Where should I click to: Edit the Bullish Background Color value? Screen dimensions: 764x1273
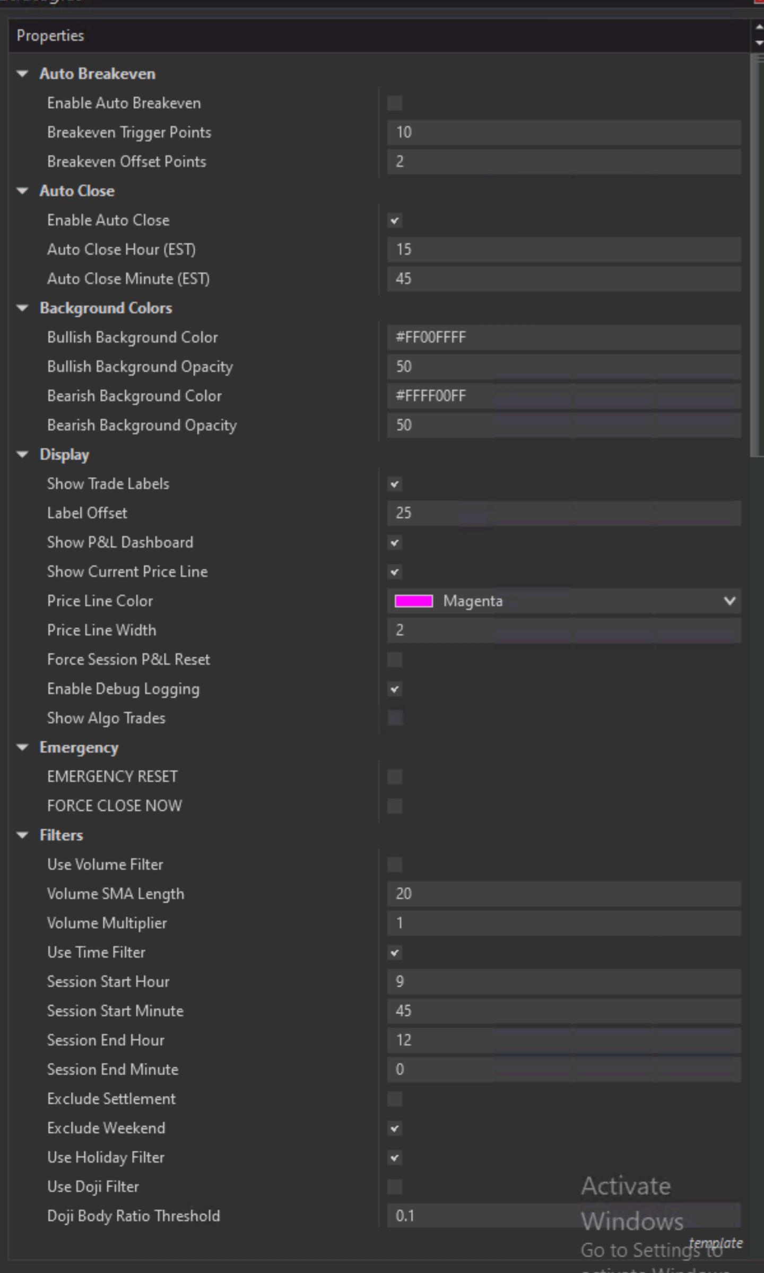563,337
